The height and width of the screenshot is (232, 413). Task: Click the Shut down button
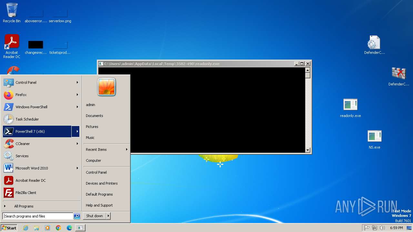point(95,216)
